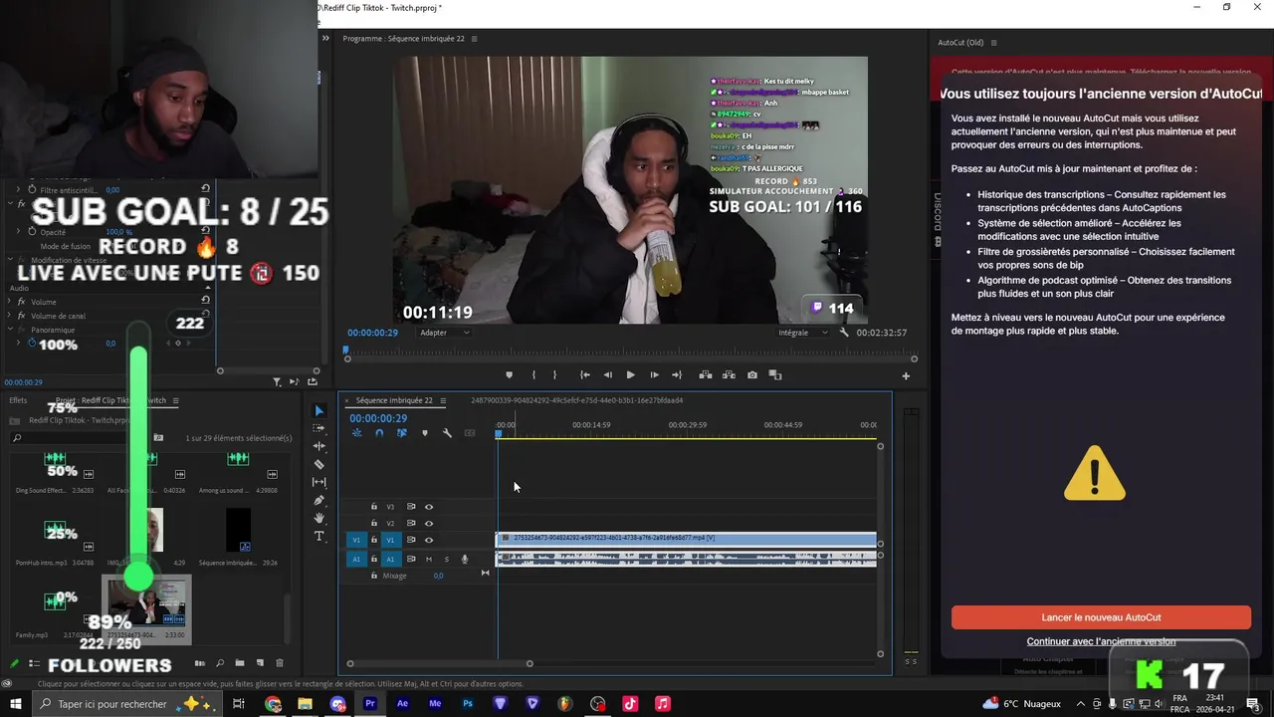Switch to the second timeline sequence tab
Screen dimensions: 1274x717
tap(576, 400)
